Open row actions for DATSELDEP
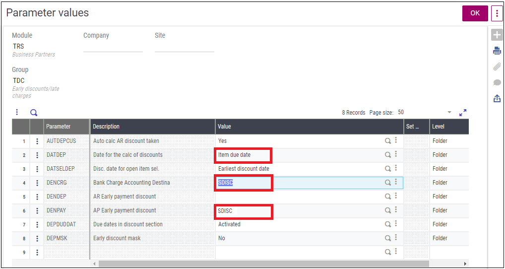This screenshot has width=505, height=269. 37,169
